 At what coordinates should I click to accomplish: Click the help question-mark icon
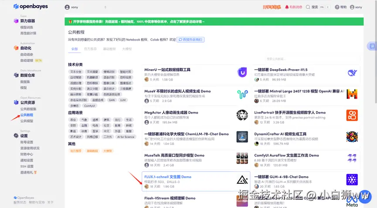337,7
